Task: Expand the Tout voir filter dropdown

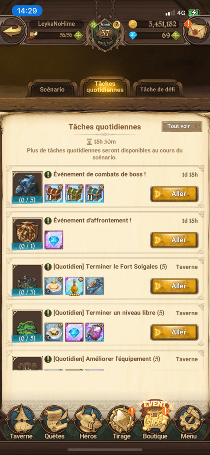Action: [x=182, y=126]
